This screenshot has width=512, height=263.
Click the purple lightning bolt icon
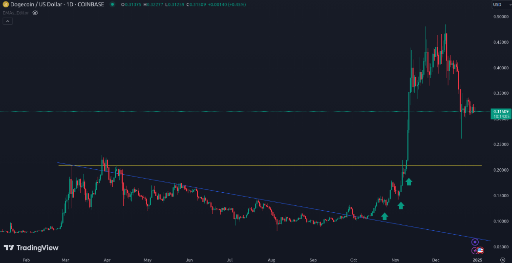(475, 251)
